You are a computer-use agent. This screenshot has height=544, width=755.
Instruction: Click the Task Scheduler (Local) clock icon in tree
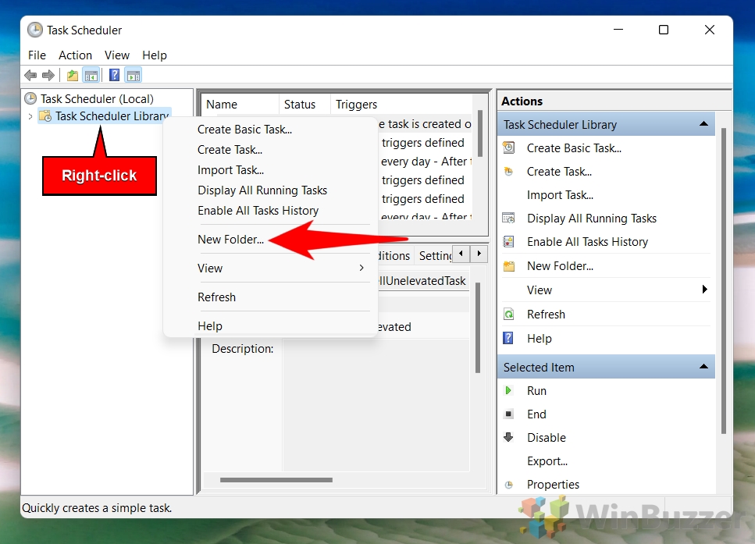point(30,98)
